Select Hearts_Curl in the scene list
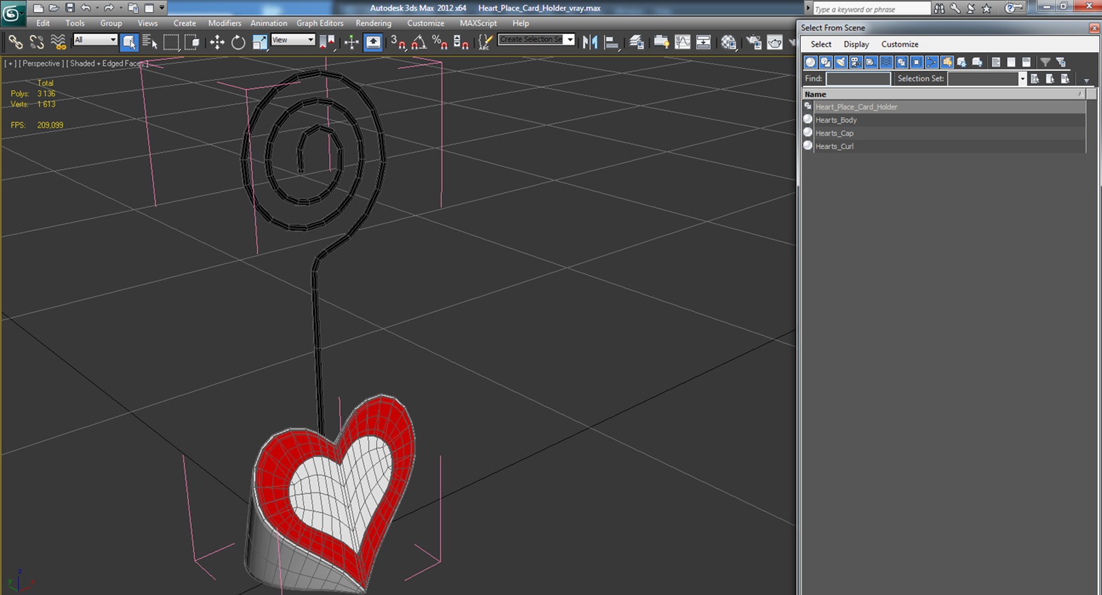This screenshot has width=1102, height=595. [x=944, y=146]
